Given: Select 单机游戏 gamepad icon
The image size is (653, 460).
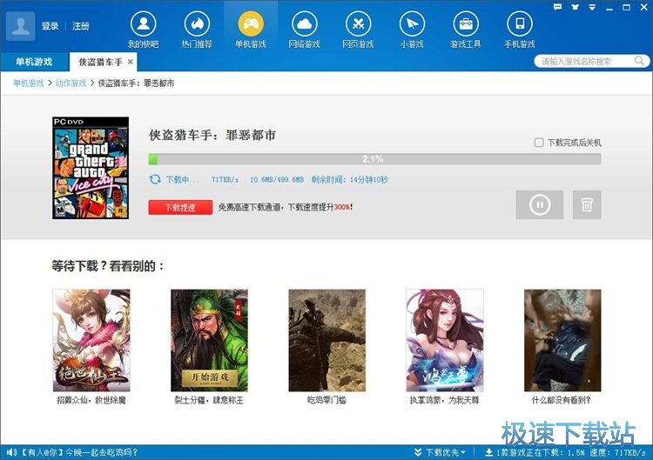Looking at the screenshot, I should [251, 23].
